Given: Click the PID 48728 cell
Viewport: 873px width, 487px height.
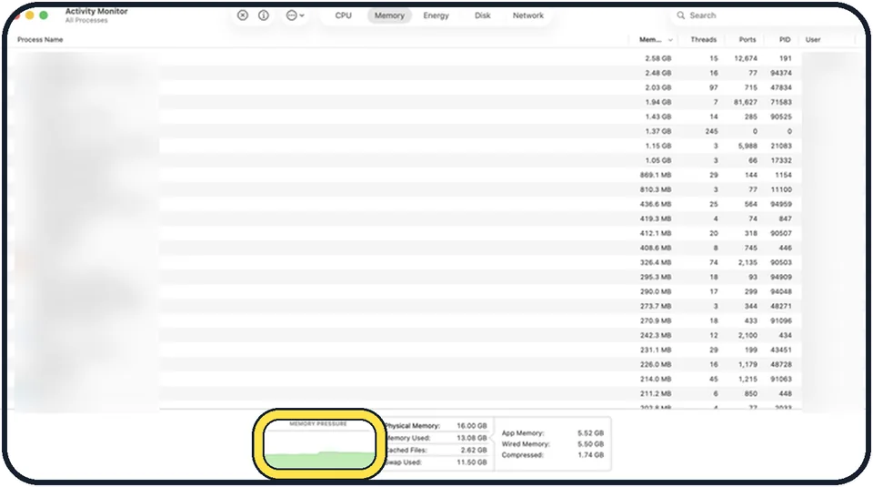Looking at the screenshot, I should [780, 364].
